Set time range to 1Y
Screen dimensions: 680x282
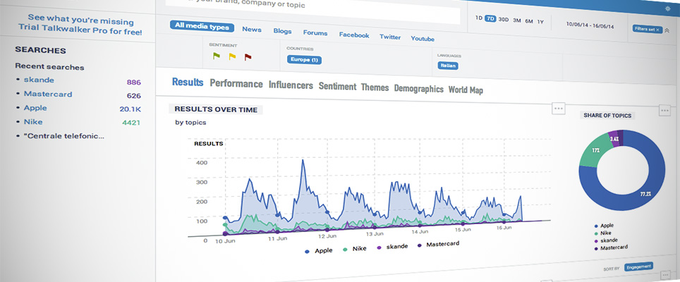point(540,22)
